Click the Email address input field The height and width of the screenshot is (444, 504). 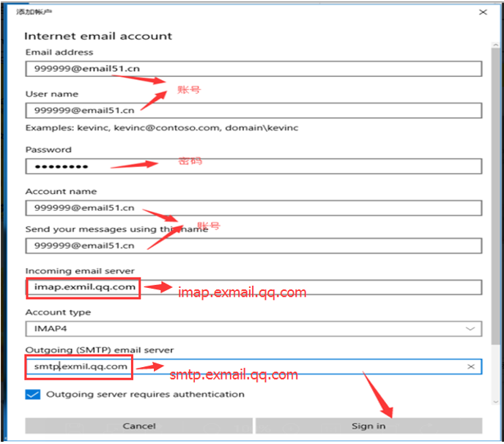253,69
